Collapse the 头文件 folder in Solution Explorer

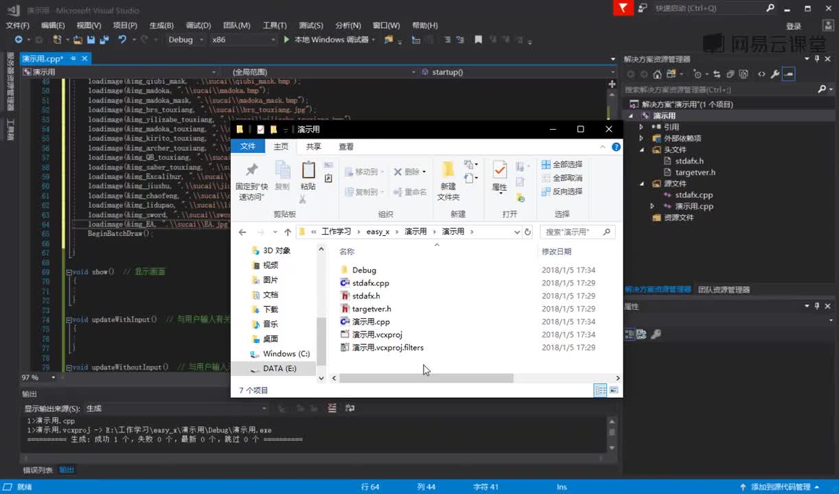pos(641,150)
